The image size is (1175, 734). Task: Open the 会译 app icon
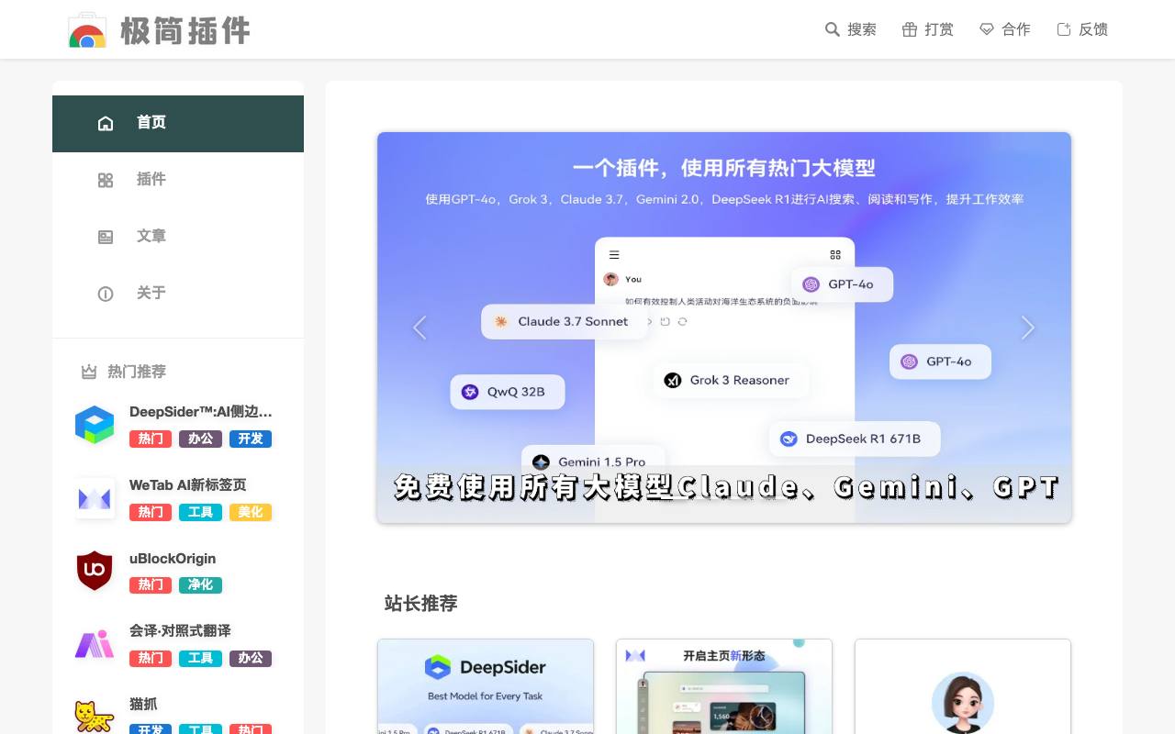95,645
